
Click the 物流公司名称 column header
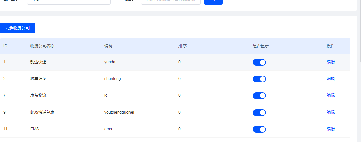[42, 46]
